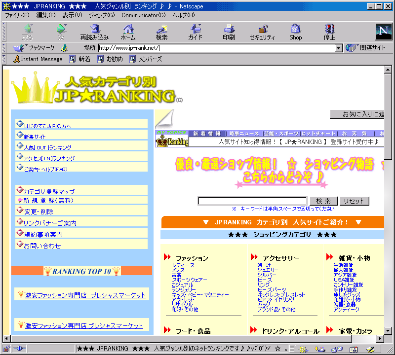Click the vertical scrollbar up arrow
395x355 pixels.
pyautogui.click(x=388, y=70)
